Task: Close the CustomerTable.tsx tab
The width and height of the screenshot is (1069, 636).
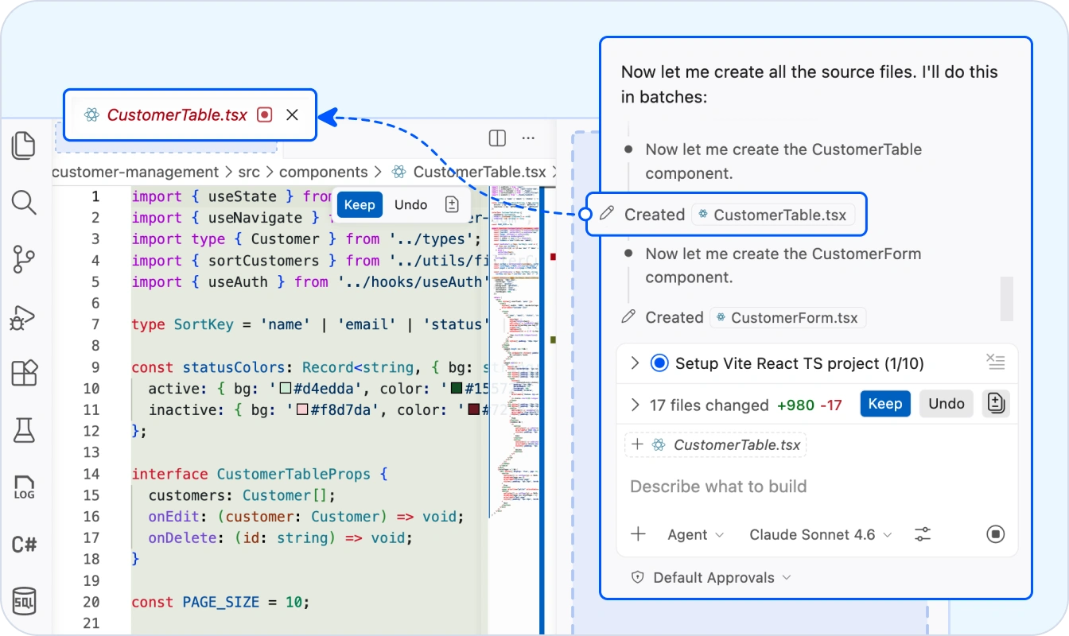Action: pyautogui.click(x=292, y=115)
